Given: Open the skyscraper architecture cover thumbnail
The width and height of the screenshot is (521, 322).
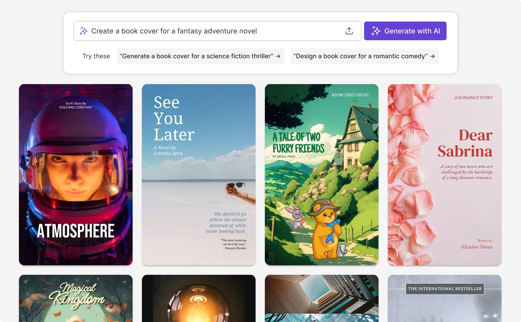Looking at the screenshot, I should [321, 298].
